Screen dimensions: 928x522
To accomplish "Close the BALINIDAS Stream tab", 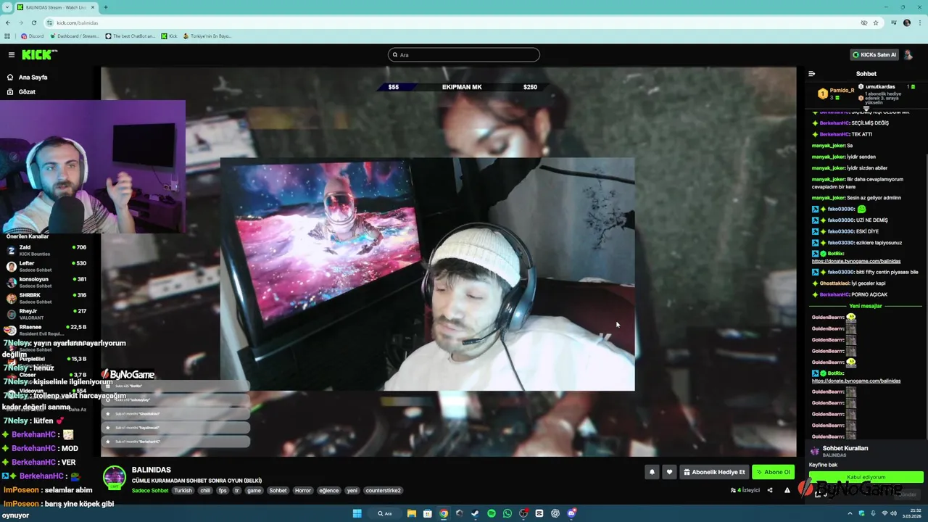I will point(93,7).
